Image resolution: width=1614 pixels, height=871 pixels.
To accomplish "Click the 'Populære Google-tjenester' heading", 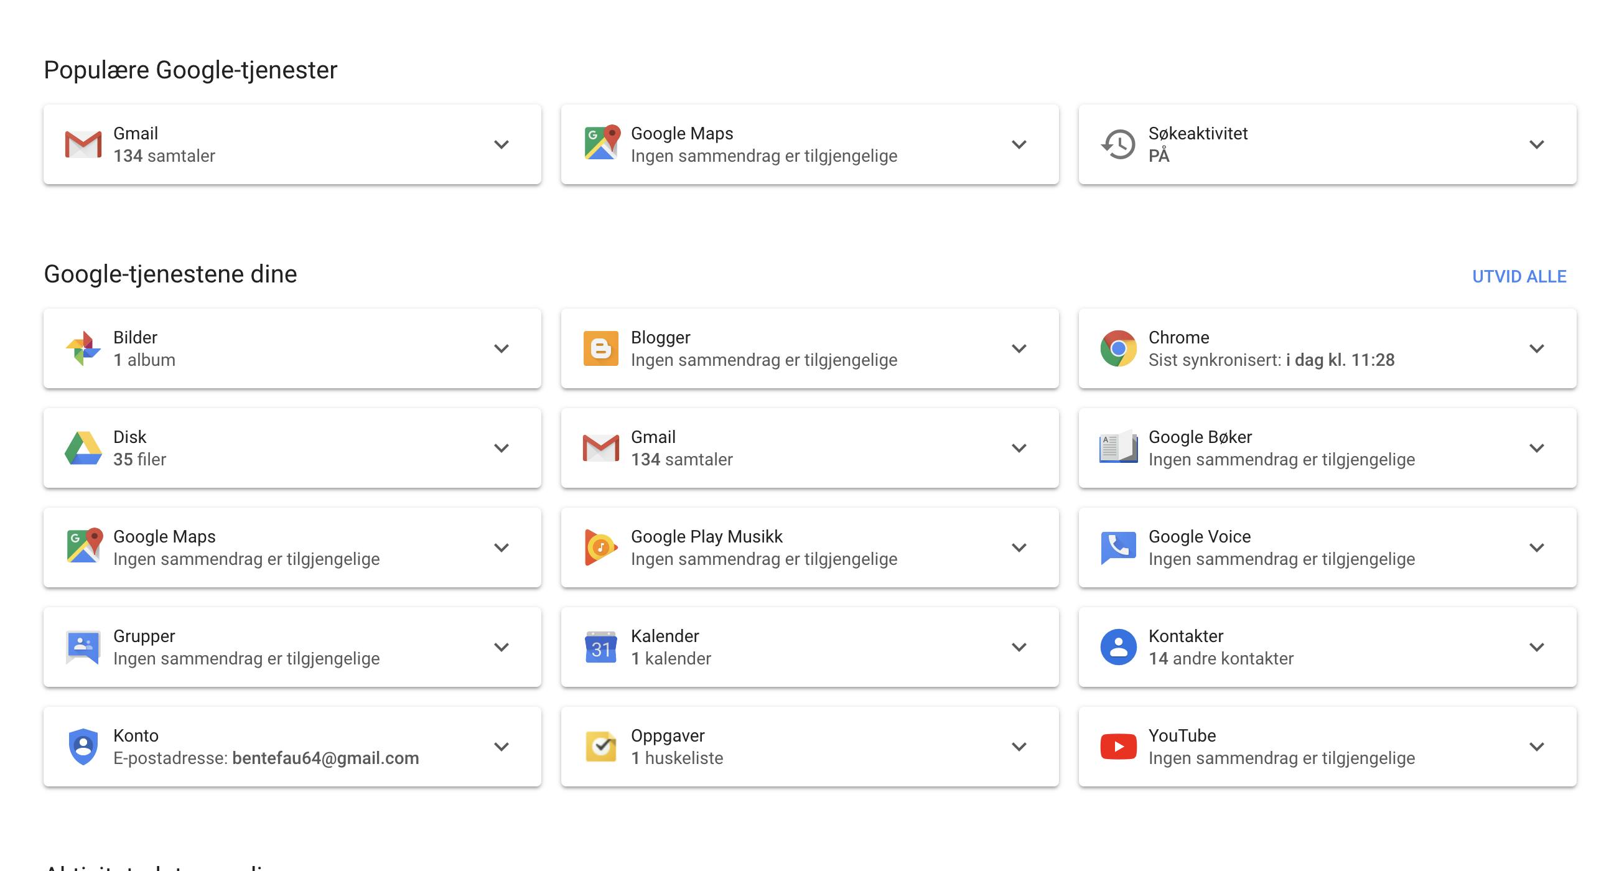I will 190,70.
